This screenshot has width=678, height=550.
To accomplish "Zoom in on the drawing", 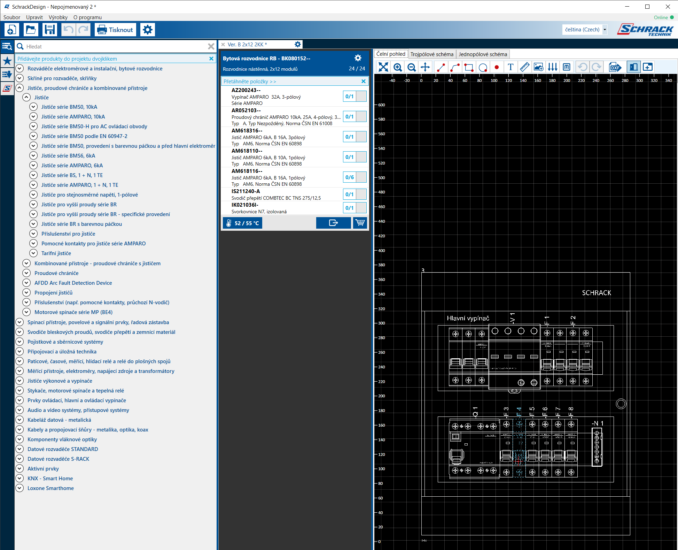I will (398, 67).
